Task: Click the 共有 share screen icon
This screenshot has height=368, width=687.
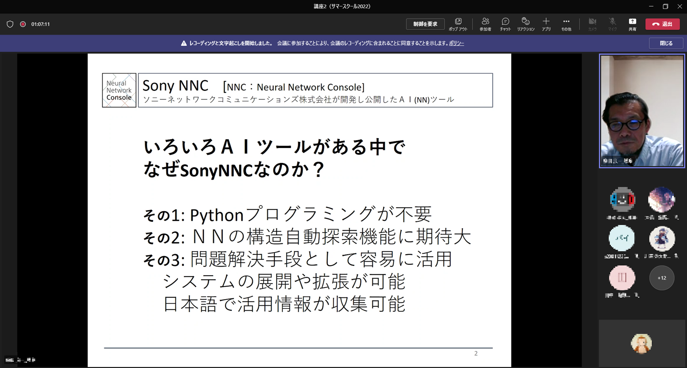Action: coord(632,24)
